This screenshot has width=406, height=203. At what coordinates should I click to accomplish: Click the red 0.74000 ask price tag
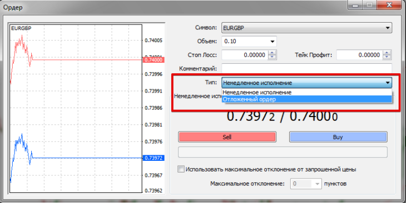[154, 60]
